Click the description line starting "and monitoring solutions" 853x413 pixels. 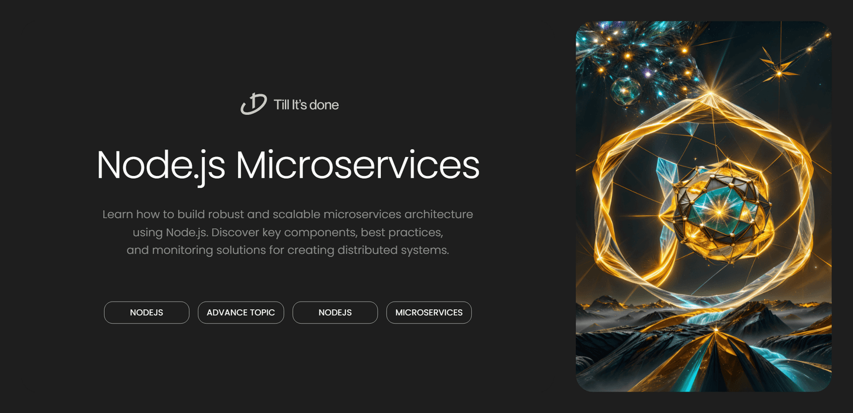tap(287, 250)
